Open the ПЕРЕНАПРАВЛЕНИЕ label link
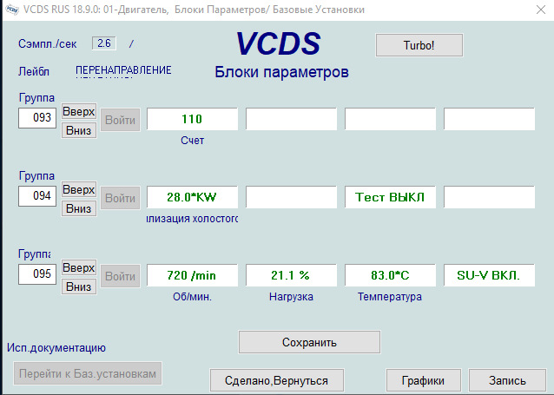This screenshot has width=554, height=395. pyautogui.click(x=123, y=70)
